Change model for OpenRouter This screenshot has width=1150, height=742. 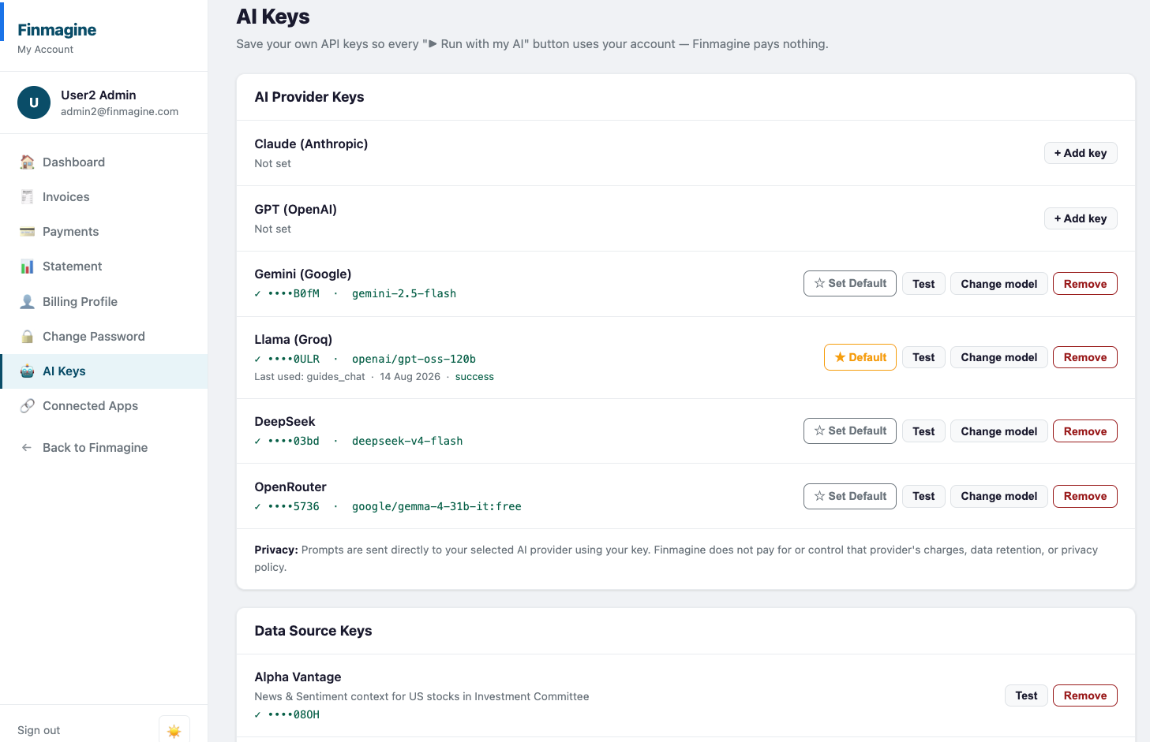999,496
